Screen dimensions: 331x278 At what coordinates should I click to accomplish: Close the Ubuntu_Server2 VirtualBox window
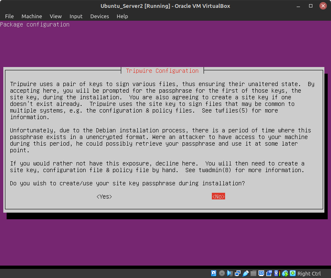click(323, 6)
